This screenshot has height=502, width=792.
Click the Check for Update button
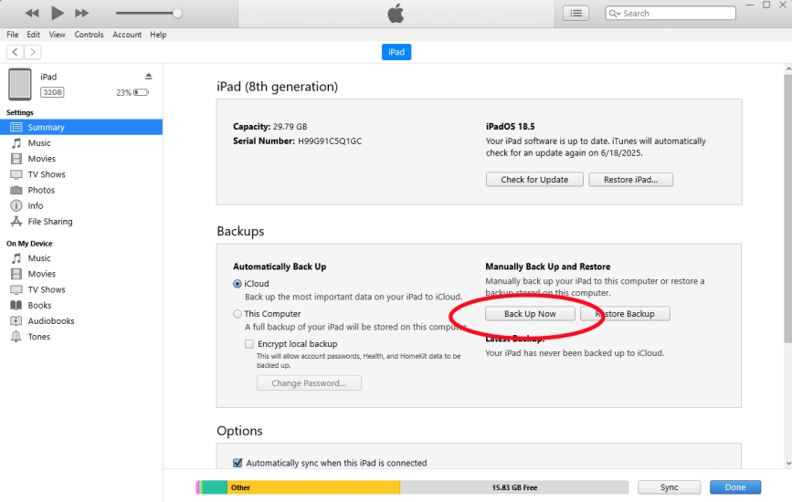[x=534, y=180]
